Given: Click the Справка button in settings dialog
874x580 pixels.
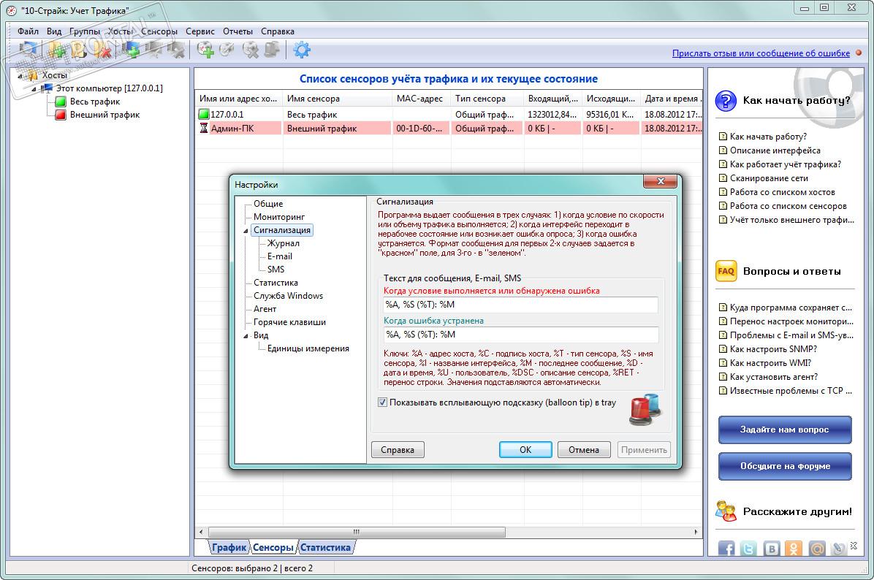Looking at the screenshot, I should point(398,450).
